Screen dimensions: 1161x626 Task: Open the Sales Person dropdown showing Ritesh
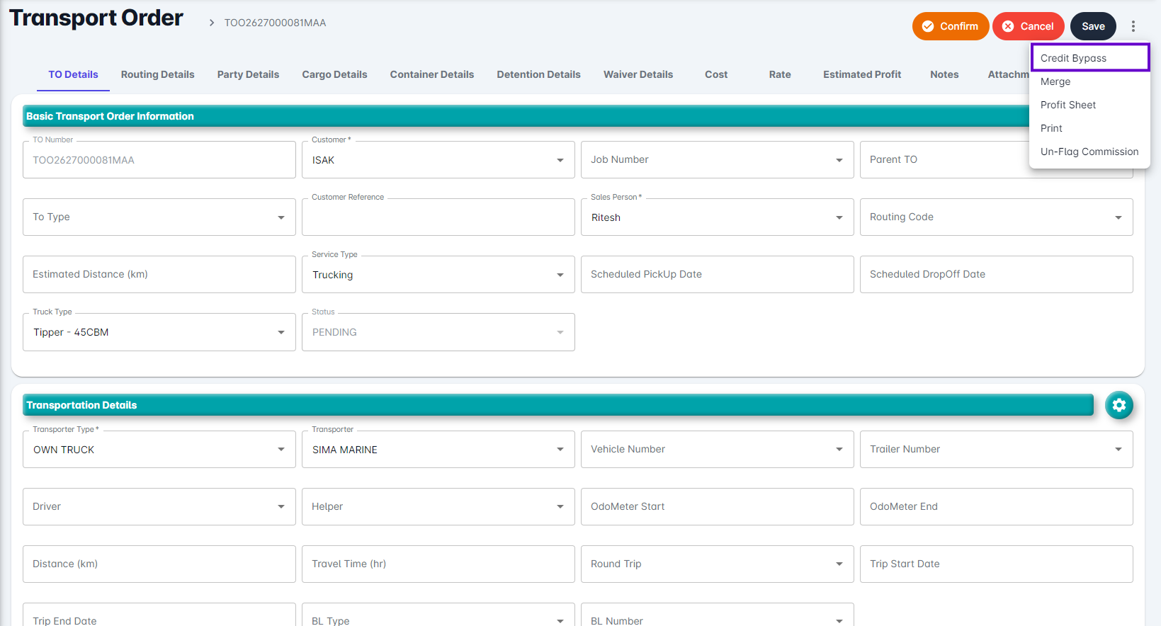pos(717,217)
